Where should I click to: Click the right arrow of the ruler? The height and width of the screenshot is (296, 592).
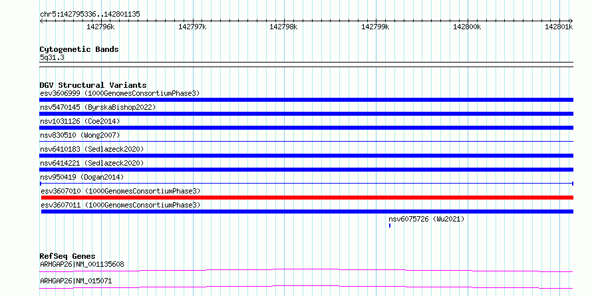click(571, 21)
